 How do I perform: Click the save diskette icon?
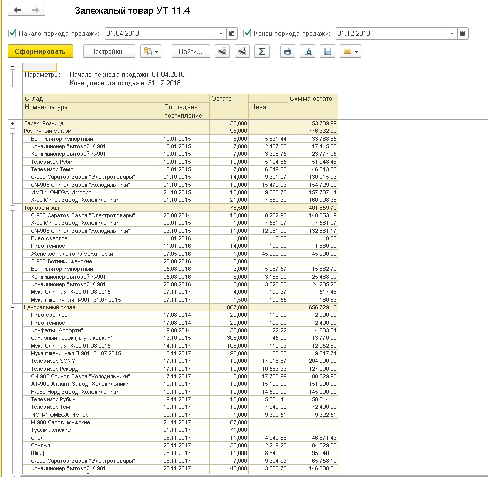coord(328,51)
